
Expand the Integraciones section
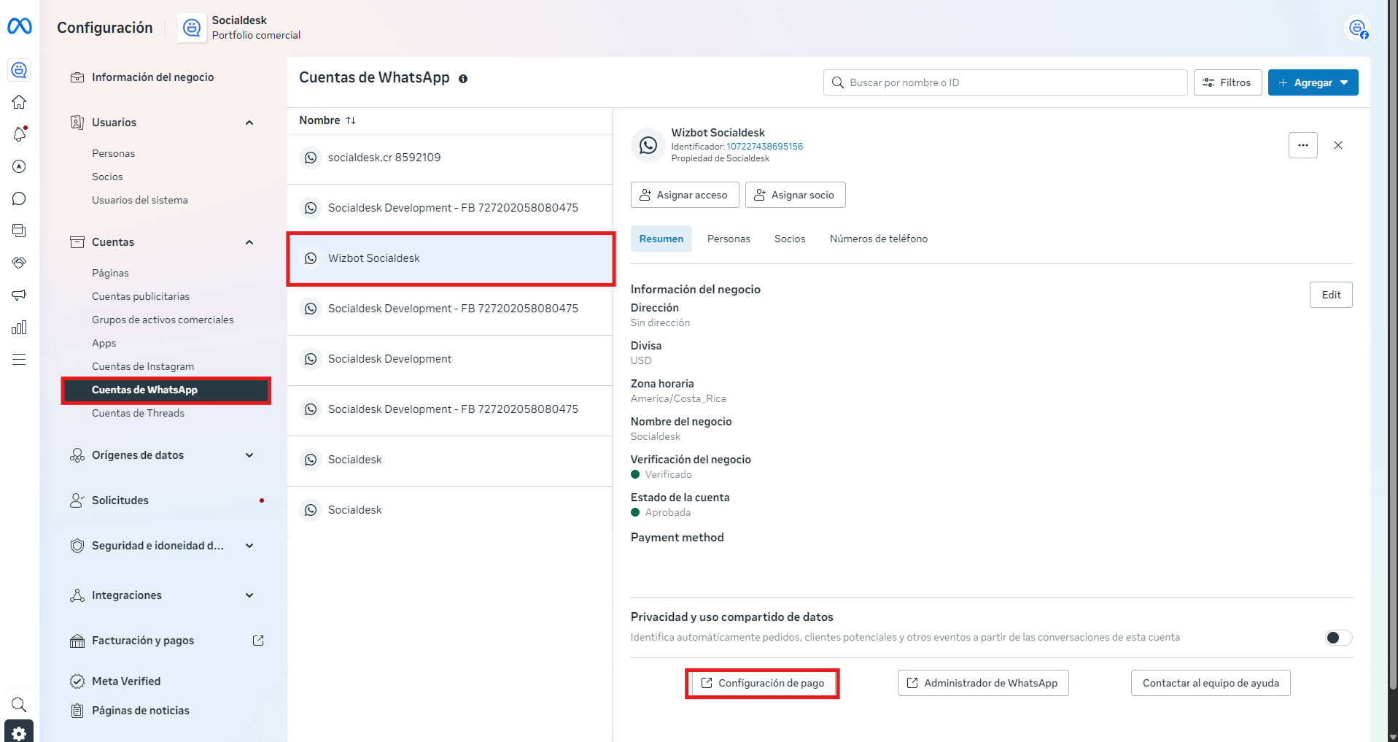(249, 595)
